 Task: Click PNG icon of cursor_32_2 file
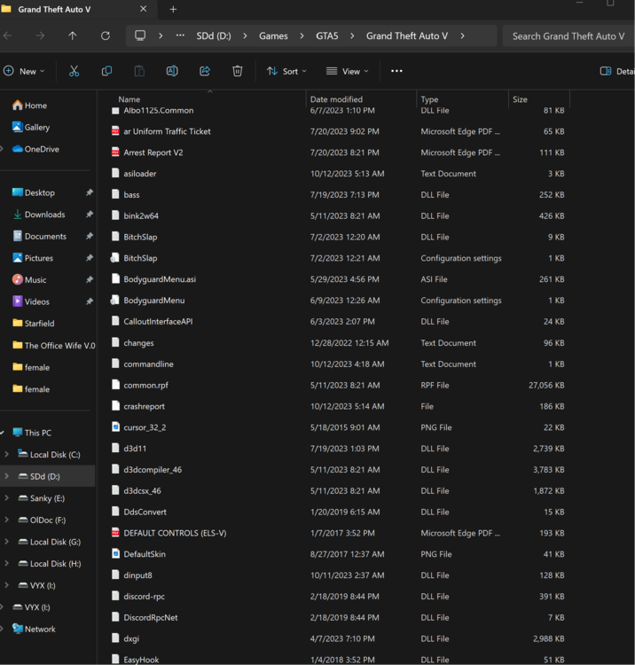point(115,426)
